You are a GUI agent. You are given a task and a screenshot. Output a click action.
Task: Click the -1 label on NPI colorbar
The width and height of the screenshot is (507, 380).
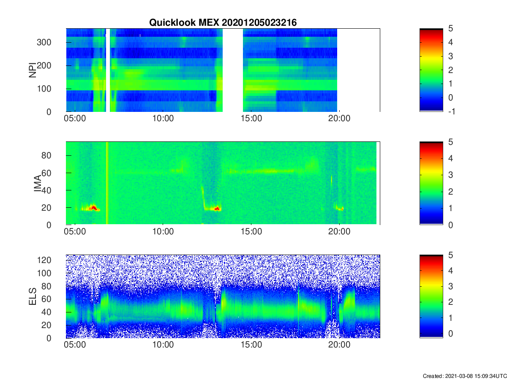point(452,111)
